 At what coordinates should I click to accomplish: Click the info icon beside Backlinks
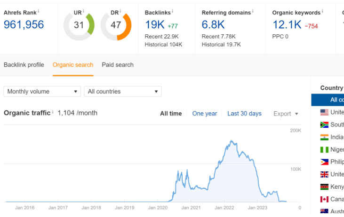point(172,11)
